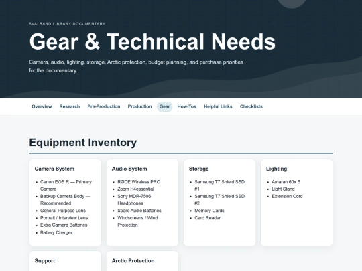Switch to the Pre-Production tab
The image size is (362, 271).
coord(104,106)
